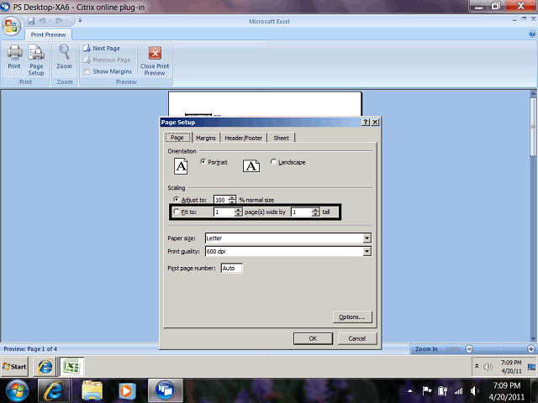This screenshot has width=538, height=403.
Task: Open Customize Quick Access Toolbar arrow
Action: [80, 20]
